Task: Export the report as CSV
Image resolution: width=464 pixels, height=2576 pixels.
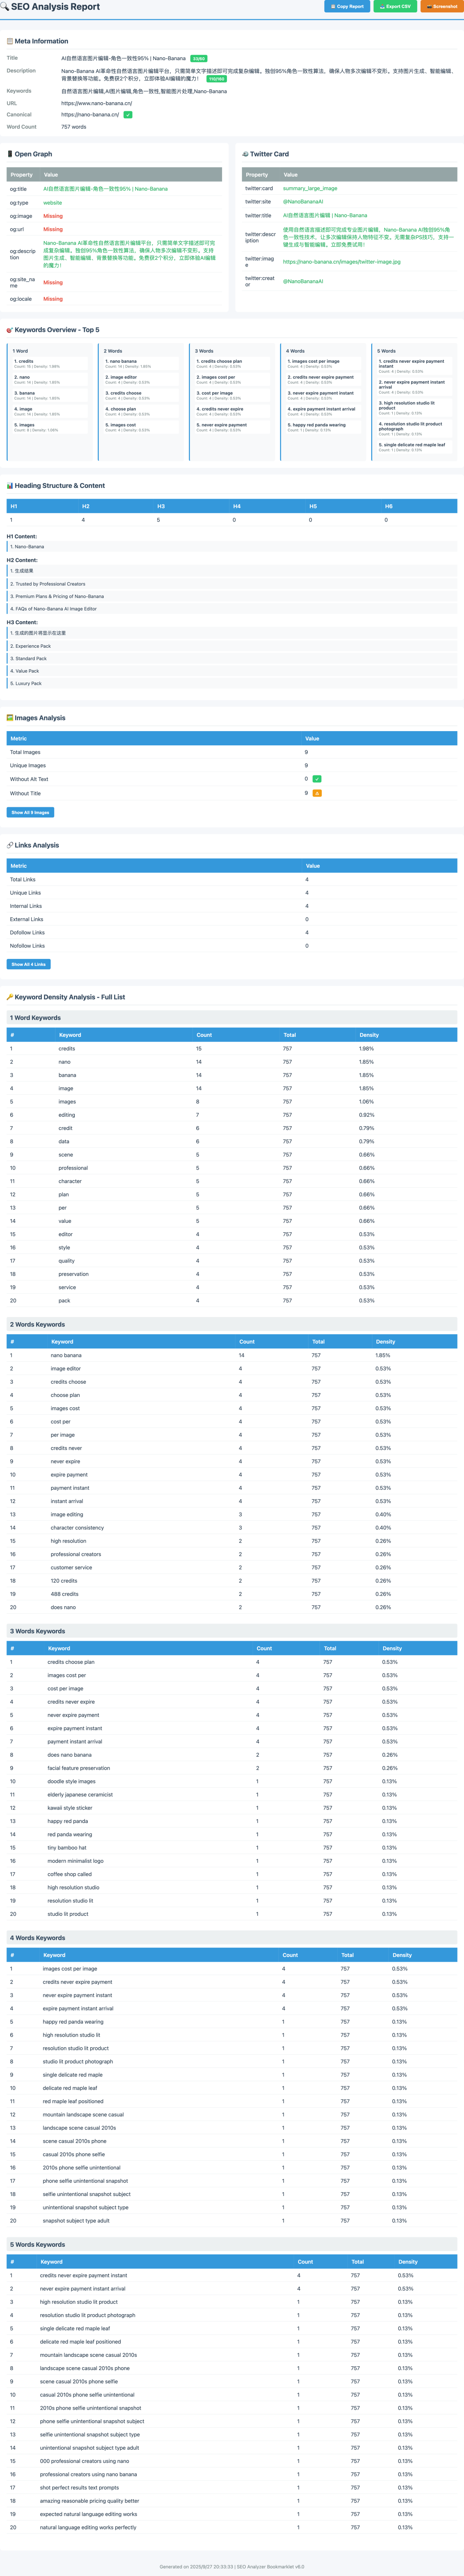Action: coord(395,6)
